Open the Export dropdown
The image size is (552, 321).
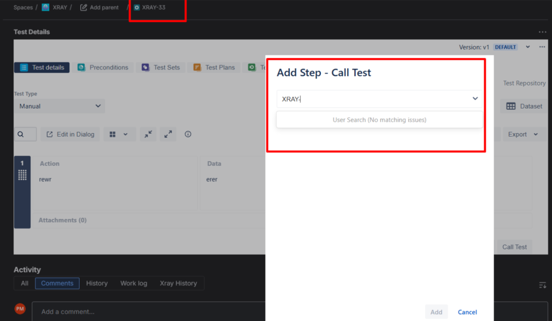tap(522, 135)
